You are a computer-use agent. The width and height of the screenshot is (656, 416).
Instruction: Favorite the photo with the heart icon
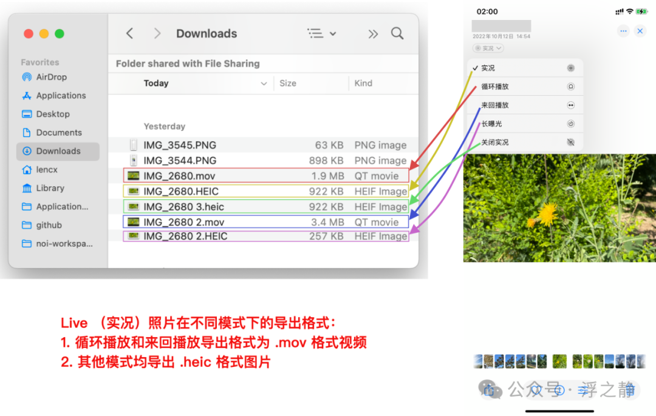click(x=536, y=390)
